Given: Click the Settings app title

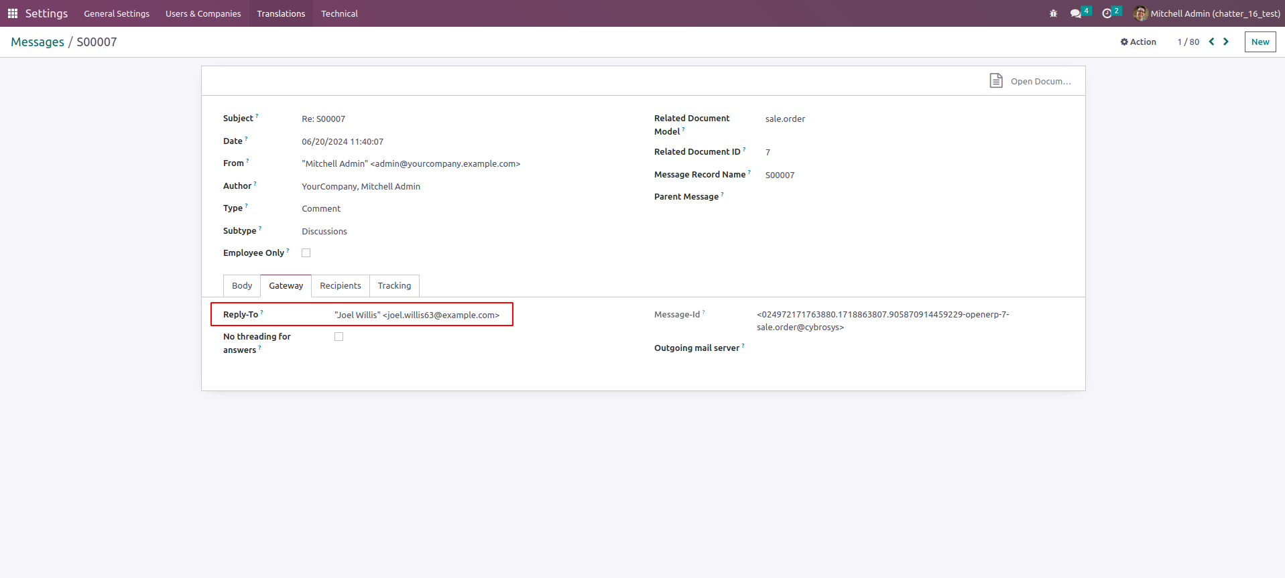Looking at the screenshot, I should (46, 13).
